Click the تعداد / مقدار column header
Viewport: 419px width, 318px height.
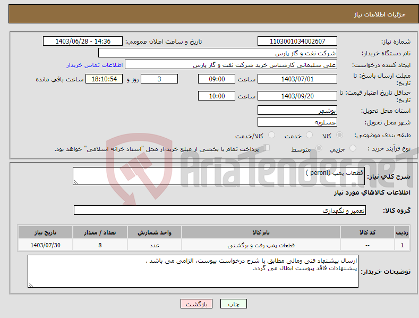coord(100,232)
